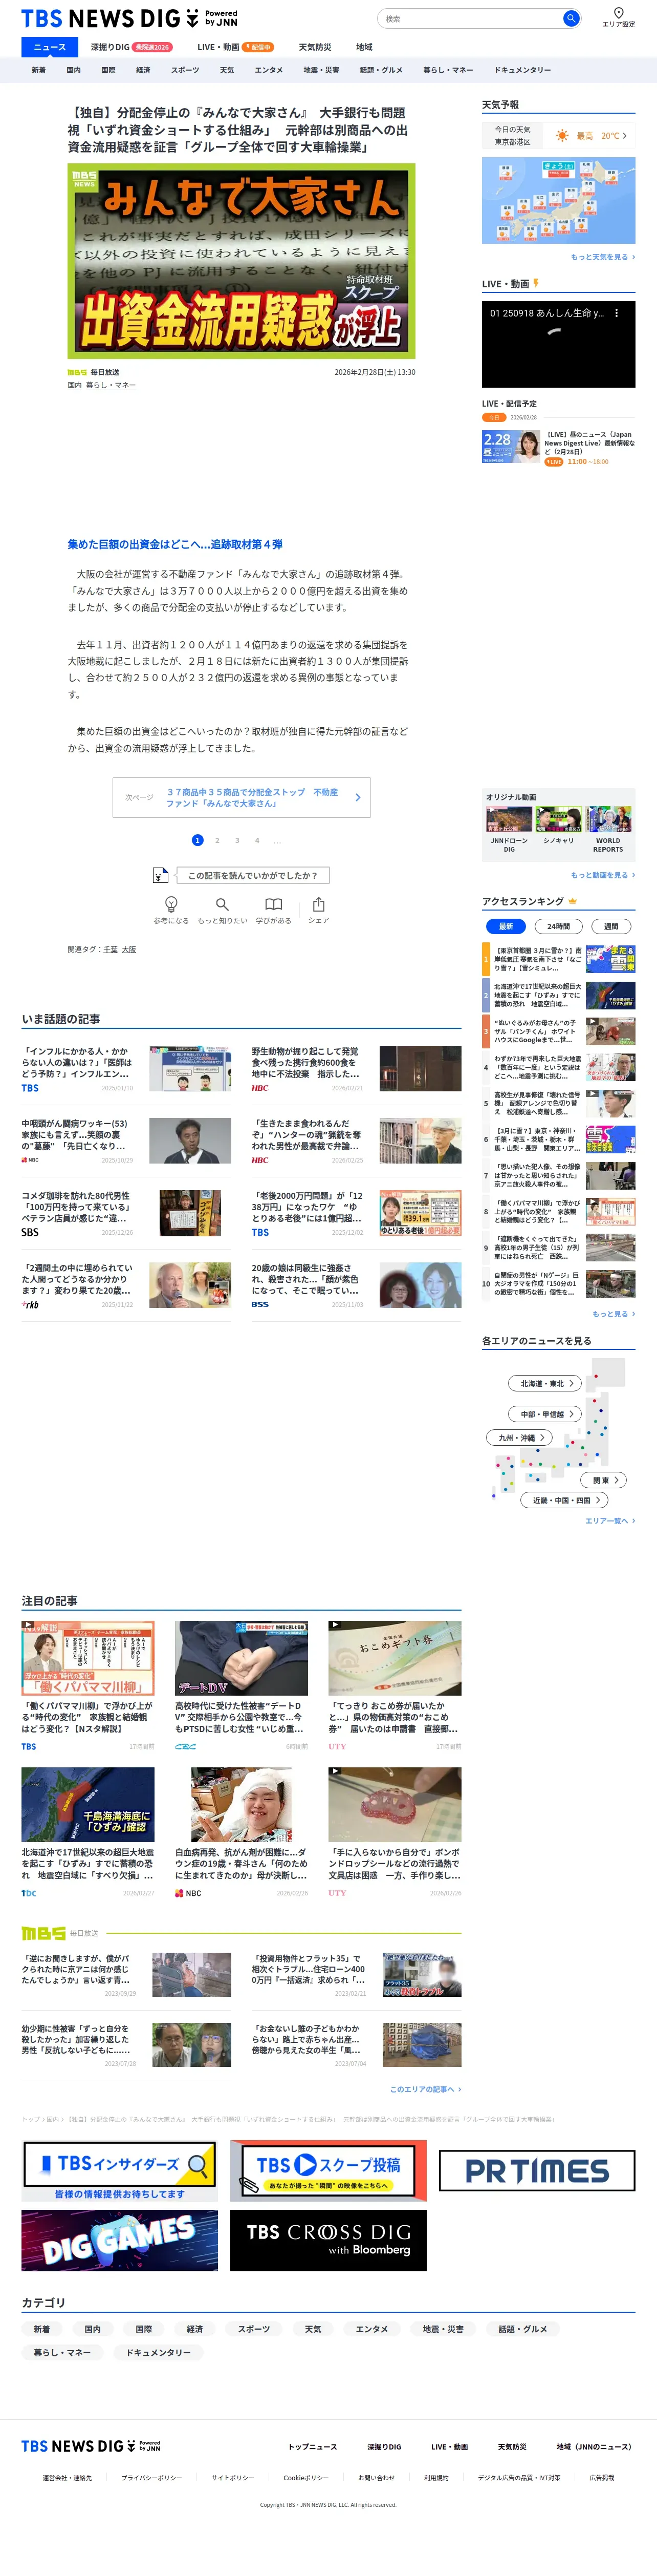
Task: Select エンタメ in the sub navigation bar
Action: point(269,70)
